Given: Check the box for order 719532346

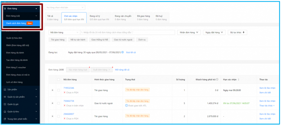Looking at the screenshot, I should click(x=58, y=90).
